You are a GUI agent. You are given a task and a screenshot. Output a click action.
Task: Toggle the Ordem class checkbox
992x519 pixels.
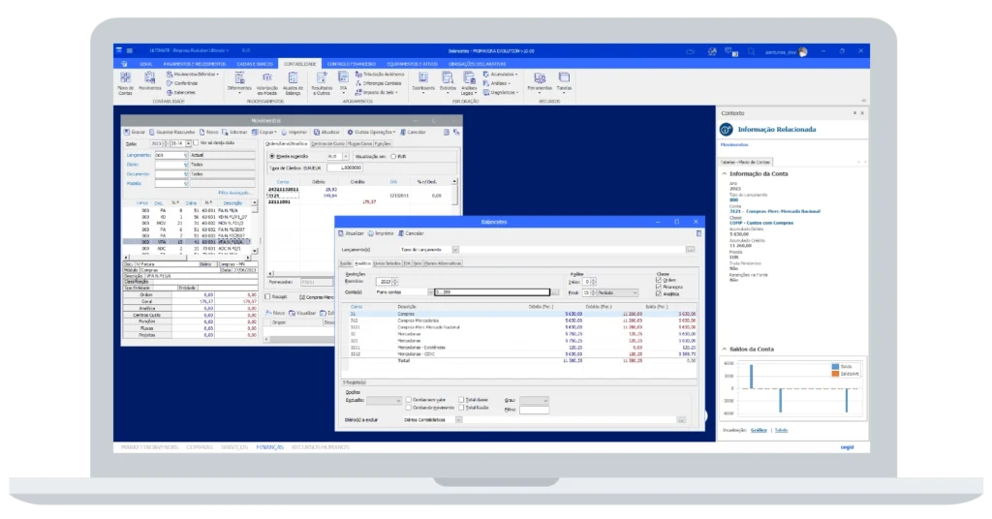(659, 279)
